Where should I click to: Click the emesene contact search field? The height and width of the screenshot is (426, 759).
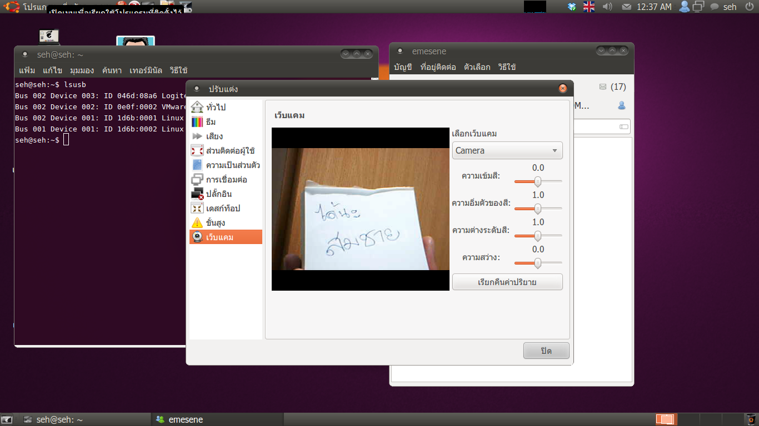click(603, 126)
